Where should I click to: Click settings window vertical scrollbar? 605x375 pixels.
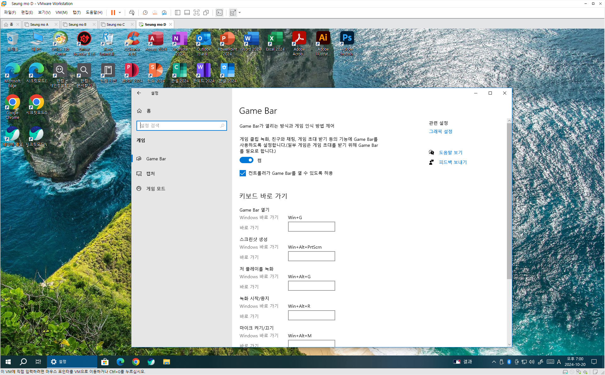(509, 201)
